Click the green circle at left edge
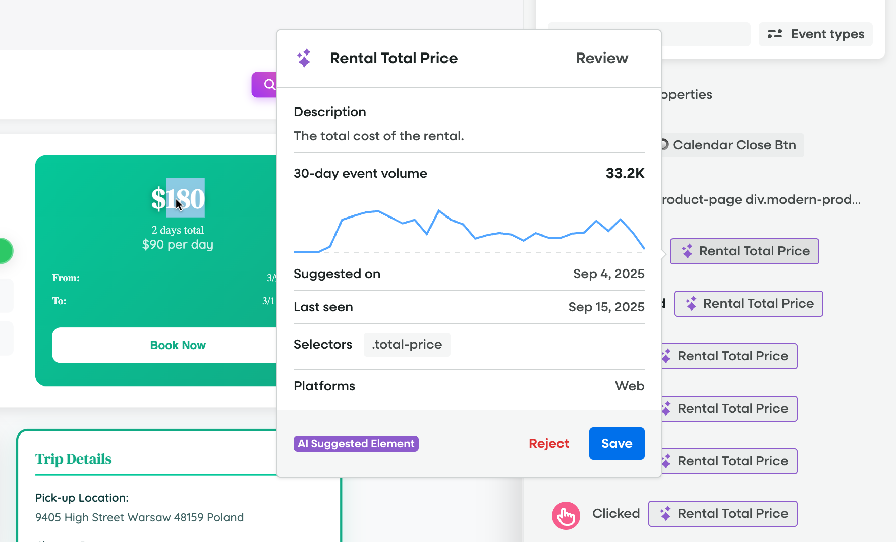The height and width of the screenshot is (542, 896). pos(5,251)
